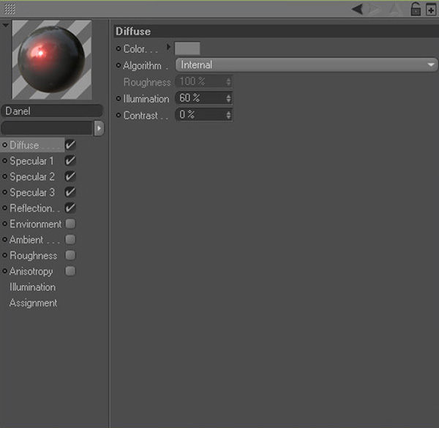The width and height of the screenshot is (439, 428).
Task: Click the Contrast stepper arrows
Action: [228, 115]
